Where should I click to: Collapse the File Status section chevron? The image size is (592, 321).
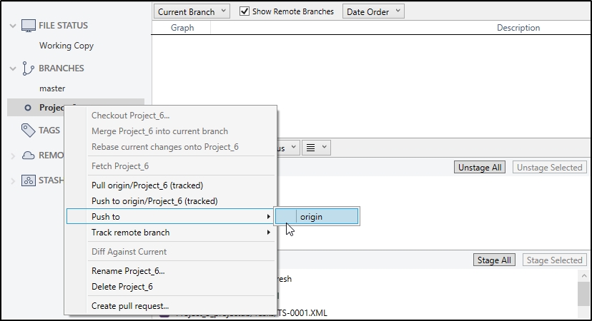13,26
